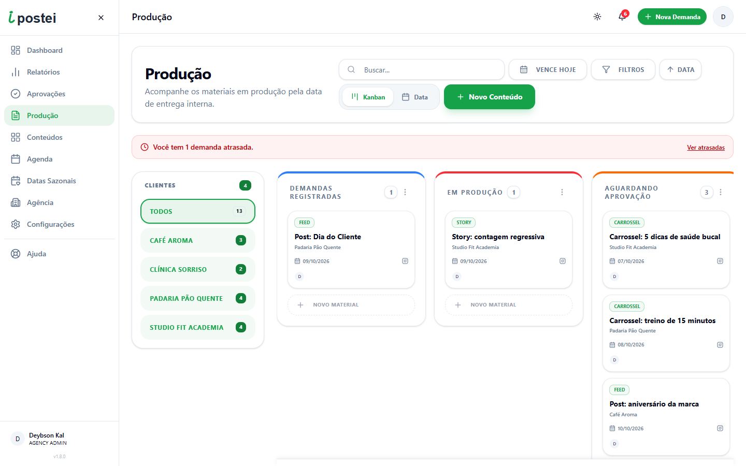Select Conteúdos in the sidebar
The height and width of the screenshot is (466, 746).
[x=59, y=137]
